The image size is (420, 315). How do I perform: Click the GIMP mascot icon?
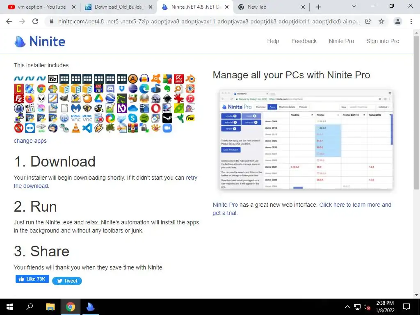pyautogui.click(x=64, y=98)
